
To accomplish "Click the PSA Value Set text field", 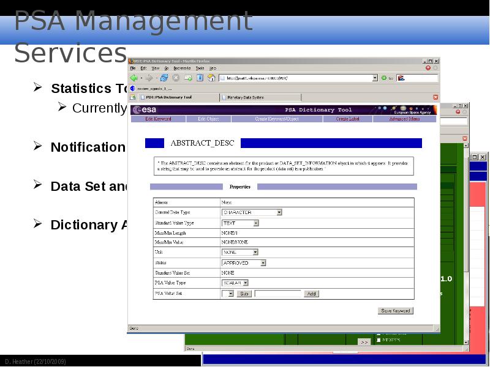I will point(278,294).
